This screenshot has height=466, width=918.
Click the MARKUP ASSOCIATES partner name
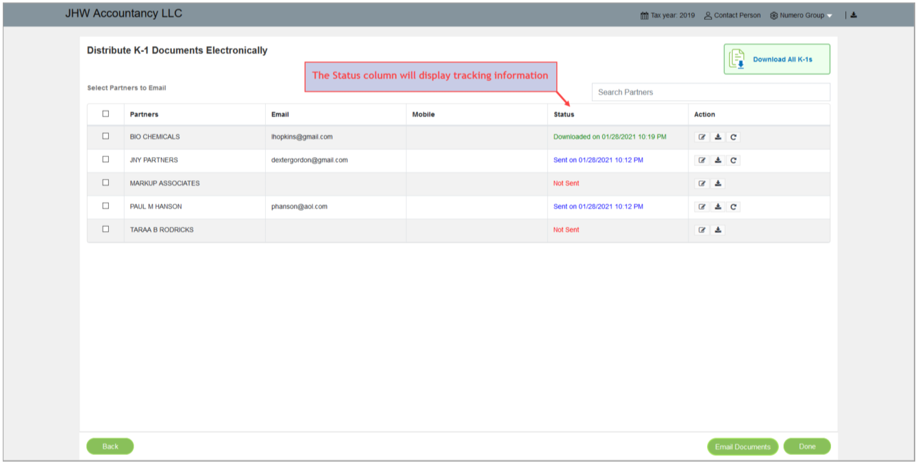164,183
